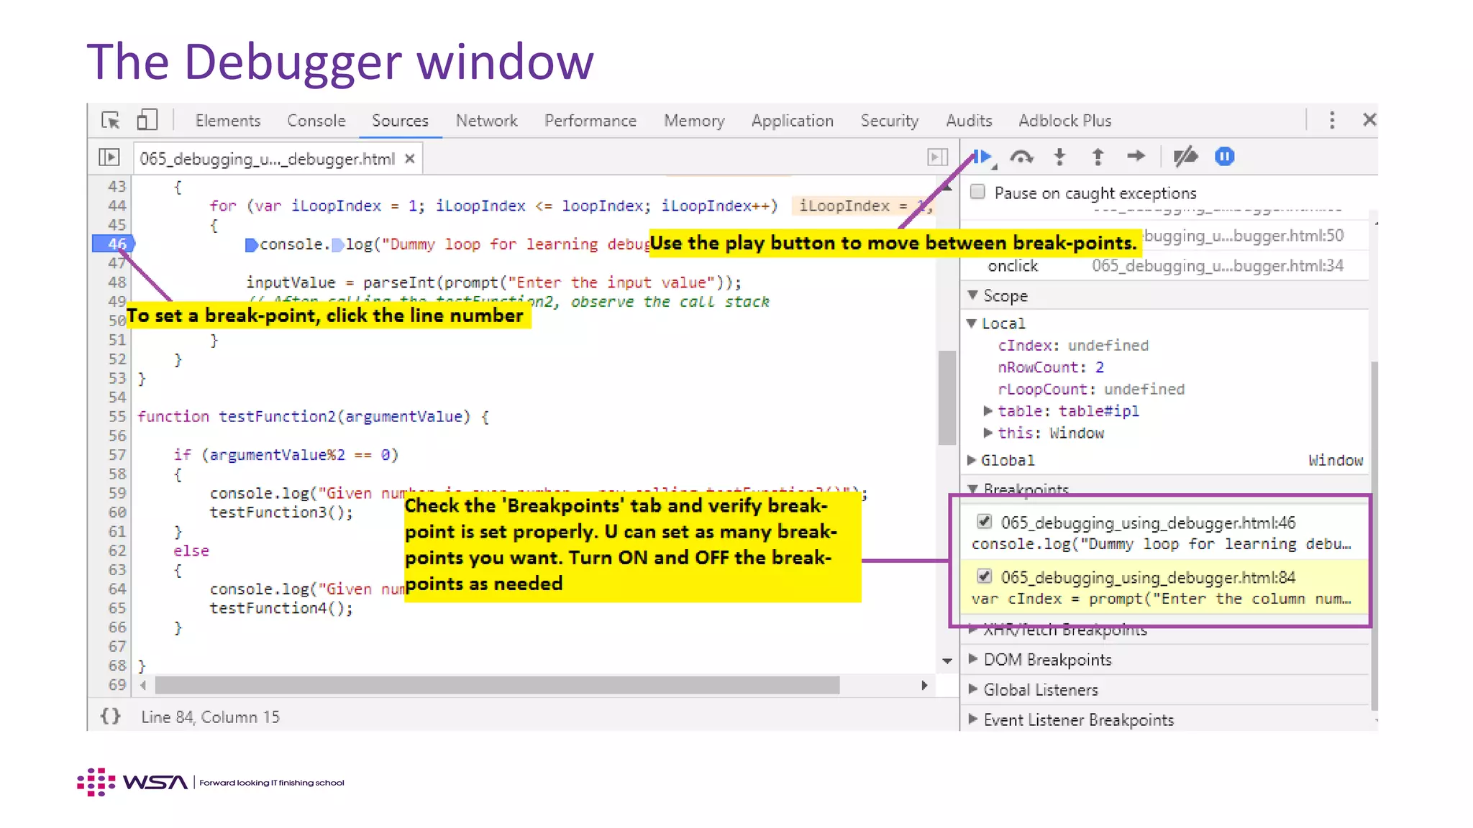Expand Event Listener Breakpoints section

(972, 719)
